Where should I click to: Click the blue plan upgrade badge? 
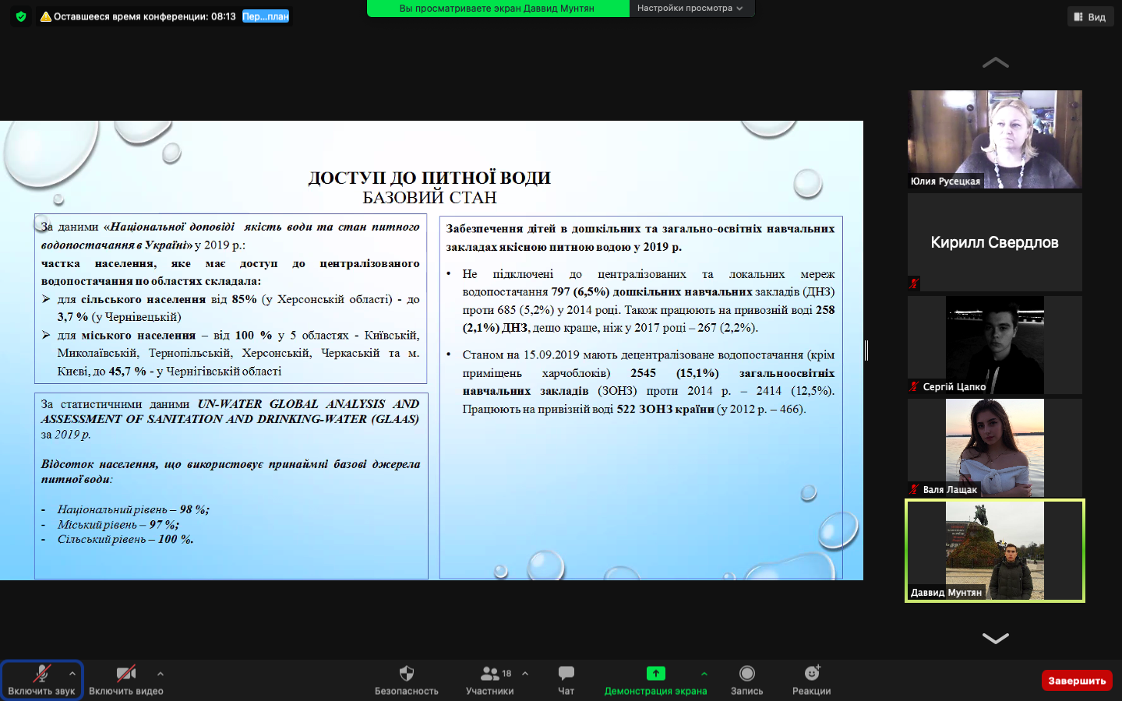point(265,16)
